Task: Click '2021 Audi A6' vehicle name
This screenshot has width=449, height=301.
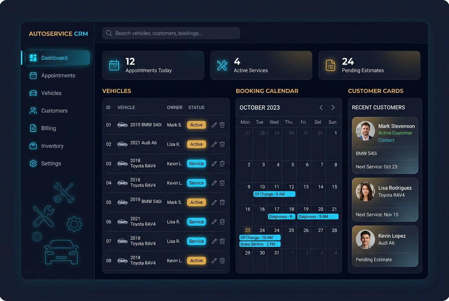Action: click(144, 143)
